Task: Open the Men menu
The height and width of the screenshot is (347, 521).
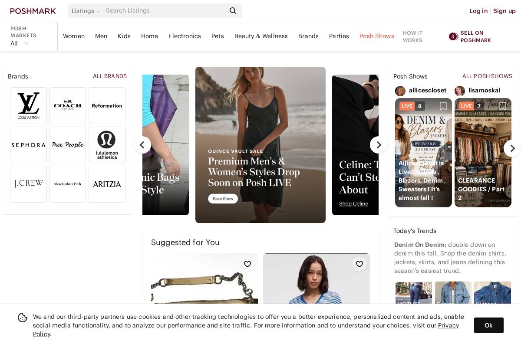Action: 101,36
